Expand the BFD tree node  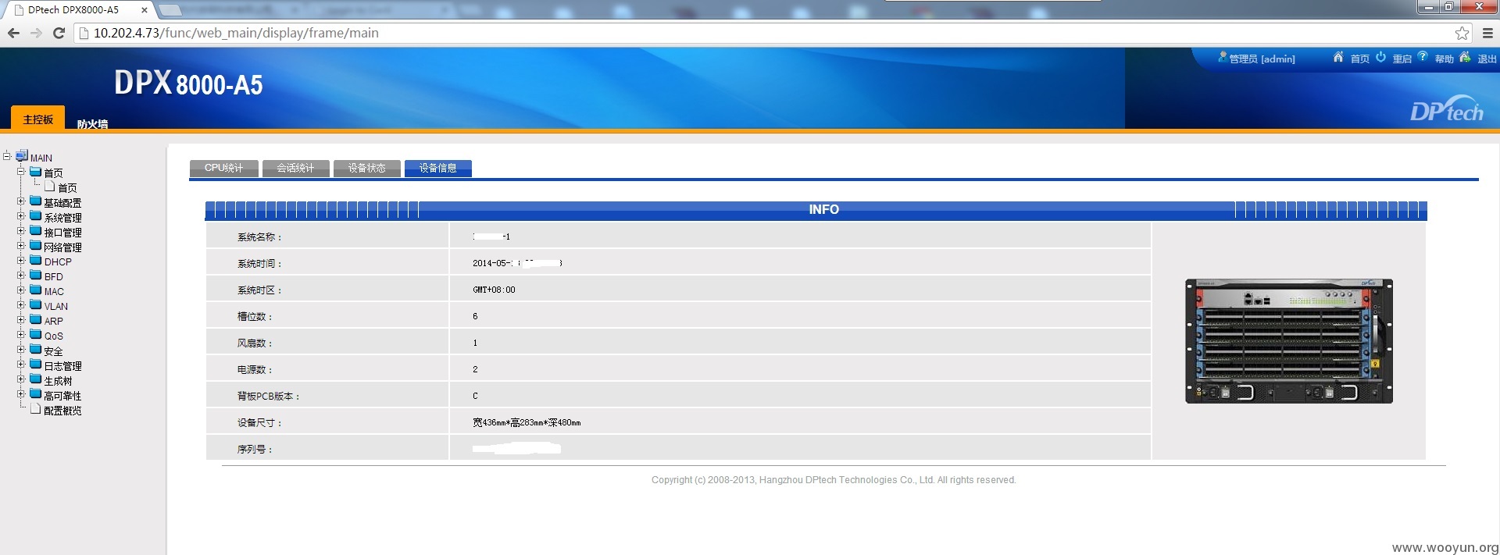tap(21, 276)
